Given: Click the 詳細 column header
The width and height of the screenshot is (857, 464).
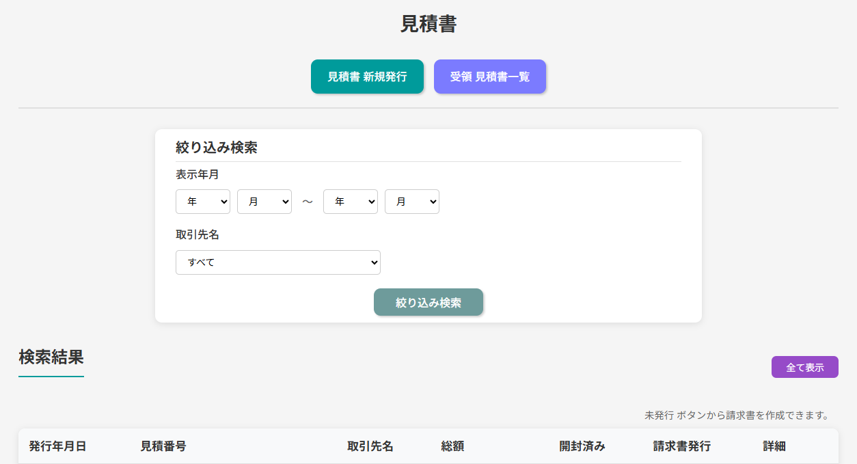Looking at the screenshot, I should pyautogui.click(x=774, y=446).
